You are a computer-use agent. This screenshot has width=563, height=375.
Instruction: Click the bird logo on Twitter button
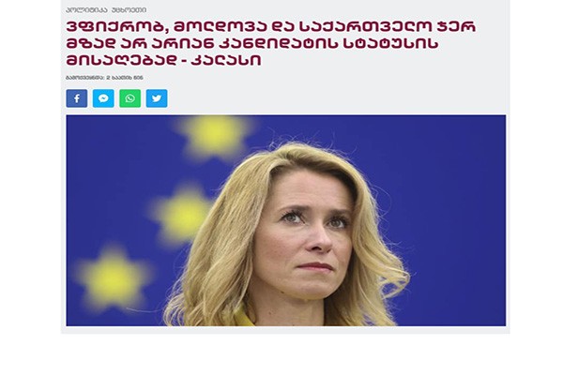pos(157,98)
